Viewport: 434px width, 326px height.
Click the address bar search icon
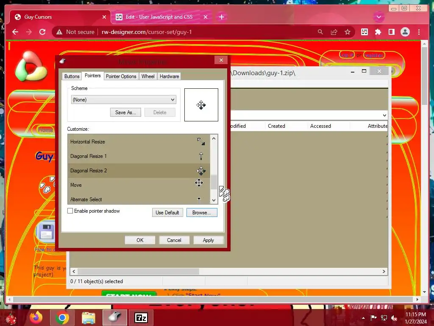pyautogui.click(x=320, y=32)
